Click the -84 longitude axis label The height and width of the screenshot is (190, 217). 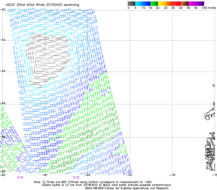87,175
